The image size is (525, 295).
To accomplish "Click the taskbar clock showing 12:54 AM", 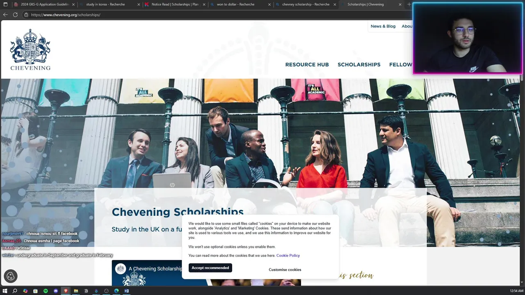I will (516, 291).
